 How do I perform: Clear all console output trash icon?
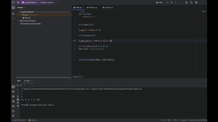pos(18,106)
